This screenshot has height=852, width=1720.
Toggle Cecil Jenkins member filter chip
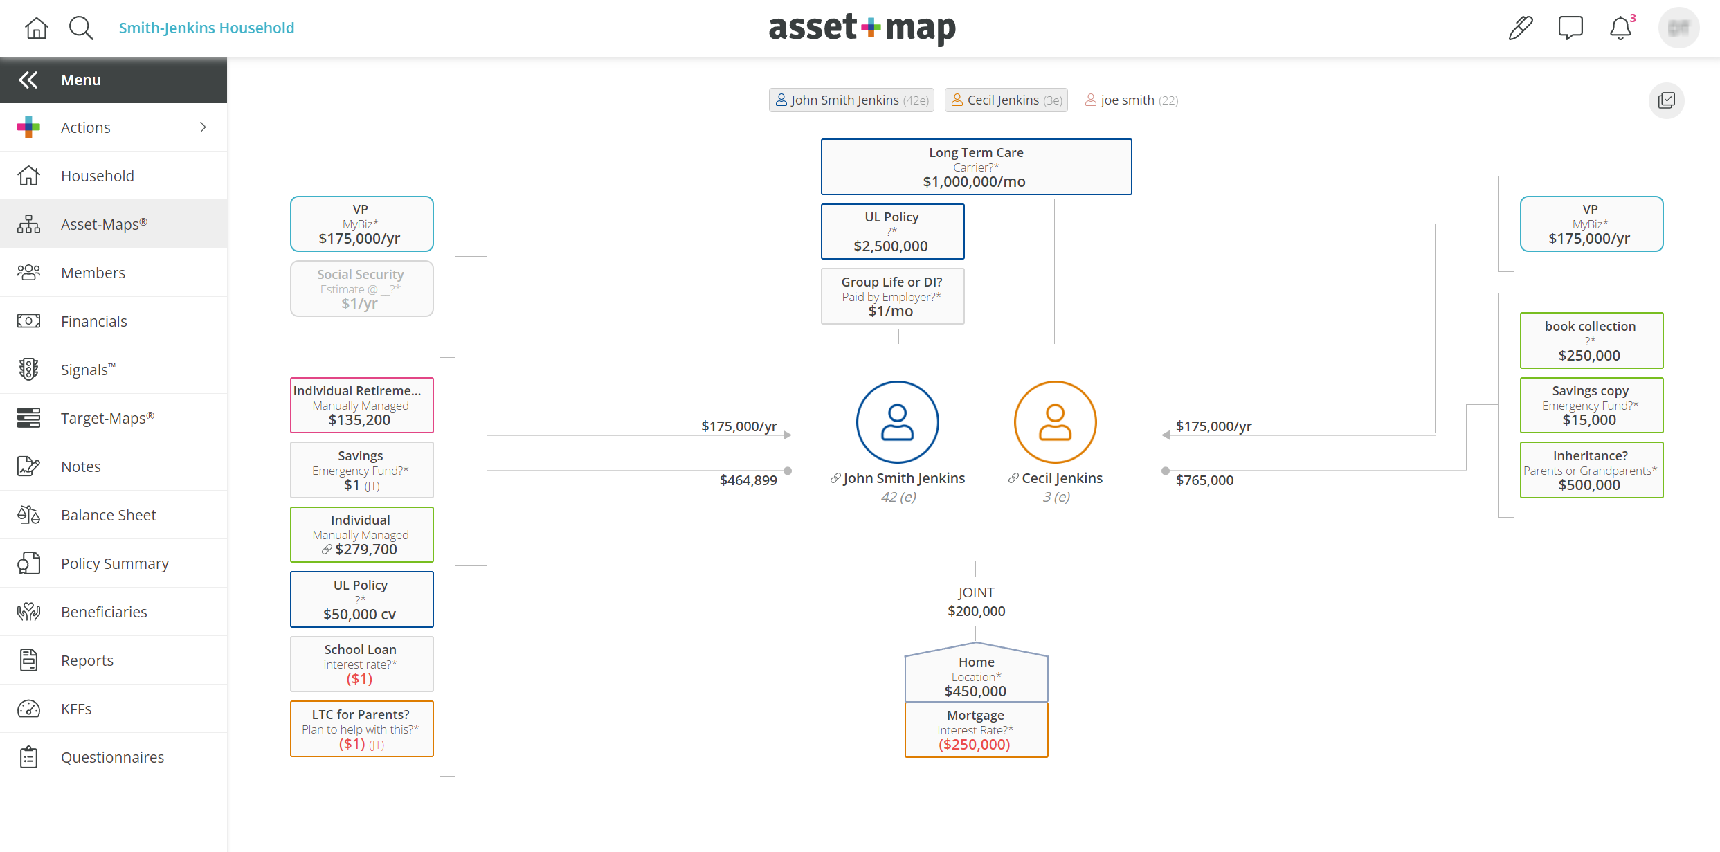1005,100
